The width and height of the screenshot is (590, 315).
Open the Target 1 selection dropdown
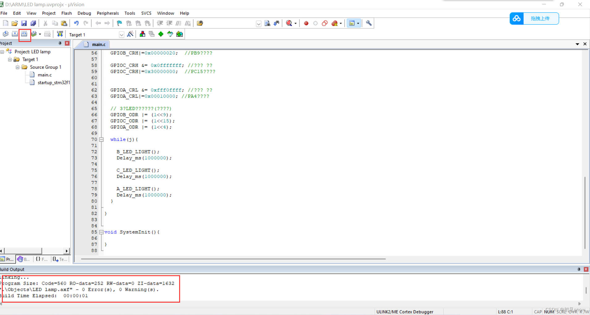tap(122, 35)
